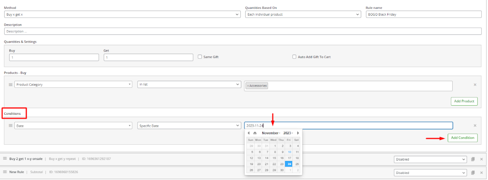Click the Add Product button

click(x=464, y=101)
